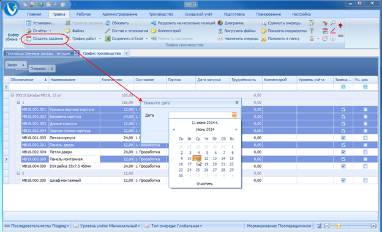Click the stopwatch timer icon in ribbon
This screenshot has height=232, width=382.
[325, 38]
